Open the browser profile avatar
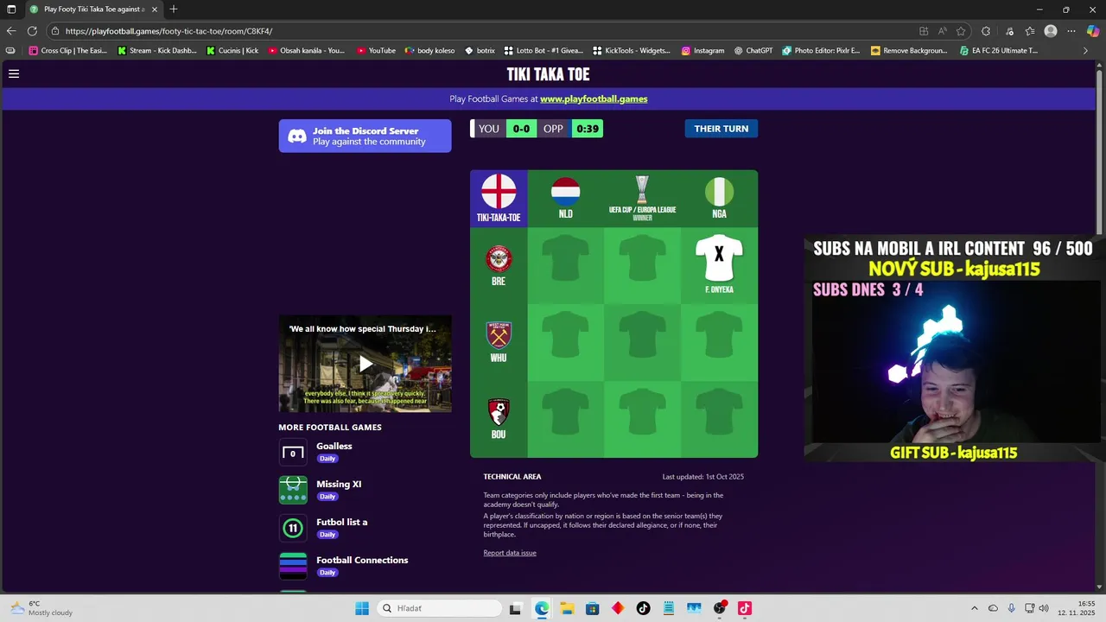Viewport: 1106px width, 622px height. pos(1051,31)
